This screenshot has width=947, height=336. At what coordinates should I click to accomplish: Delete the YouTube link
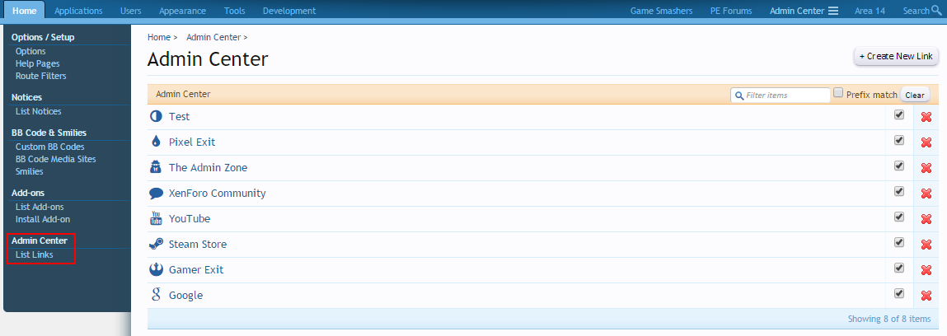tap(926, 219)
